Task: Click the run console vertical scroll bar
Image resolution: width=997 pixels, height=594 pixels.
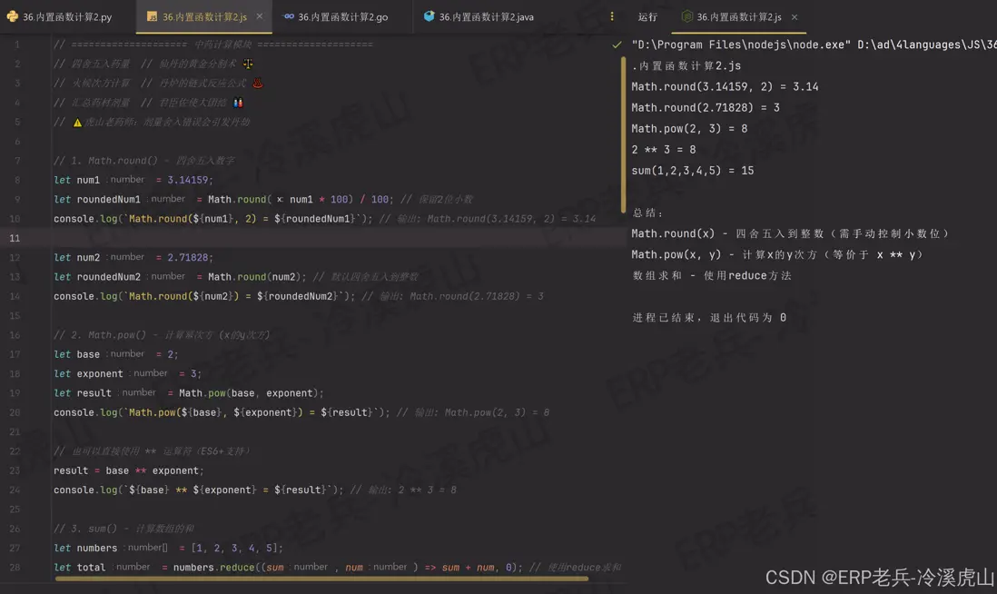Action: coord(623,134)
